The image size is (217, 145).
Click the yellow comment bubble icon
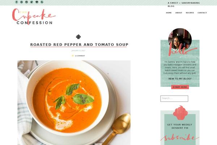pos(73,56)
